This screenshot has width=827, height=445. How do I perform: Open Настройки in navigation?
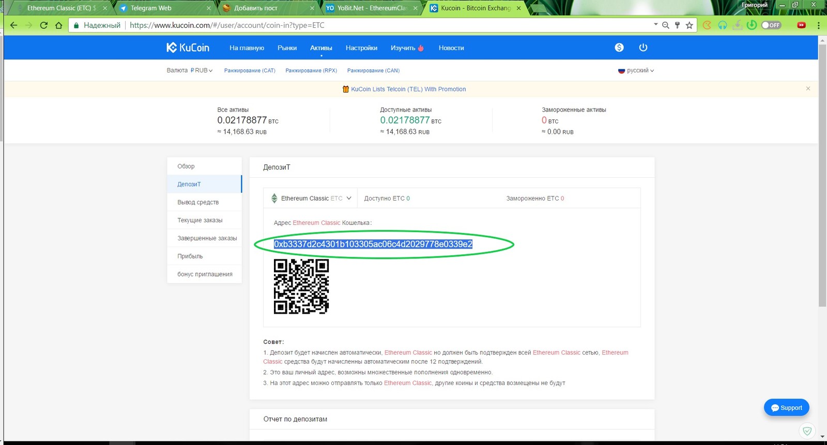pyautogui.click(x=361, y=48)
